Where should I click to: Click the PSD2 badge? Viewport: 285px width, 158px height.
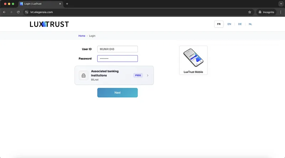(x=138, y=75)
